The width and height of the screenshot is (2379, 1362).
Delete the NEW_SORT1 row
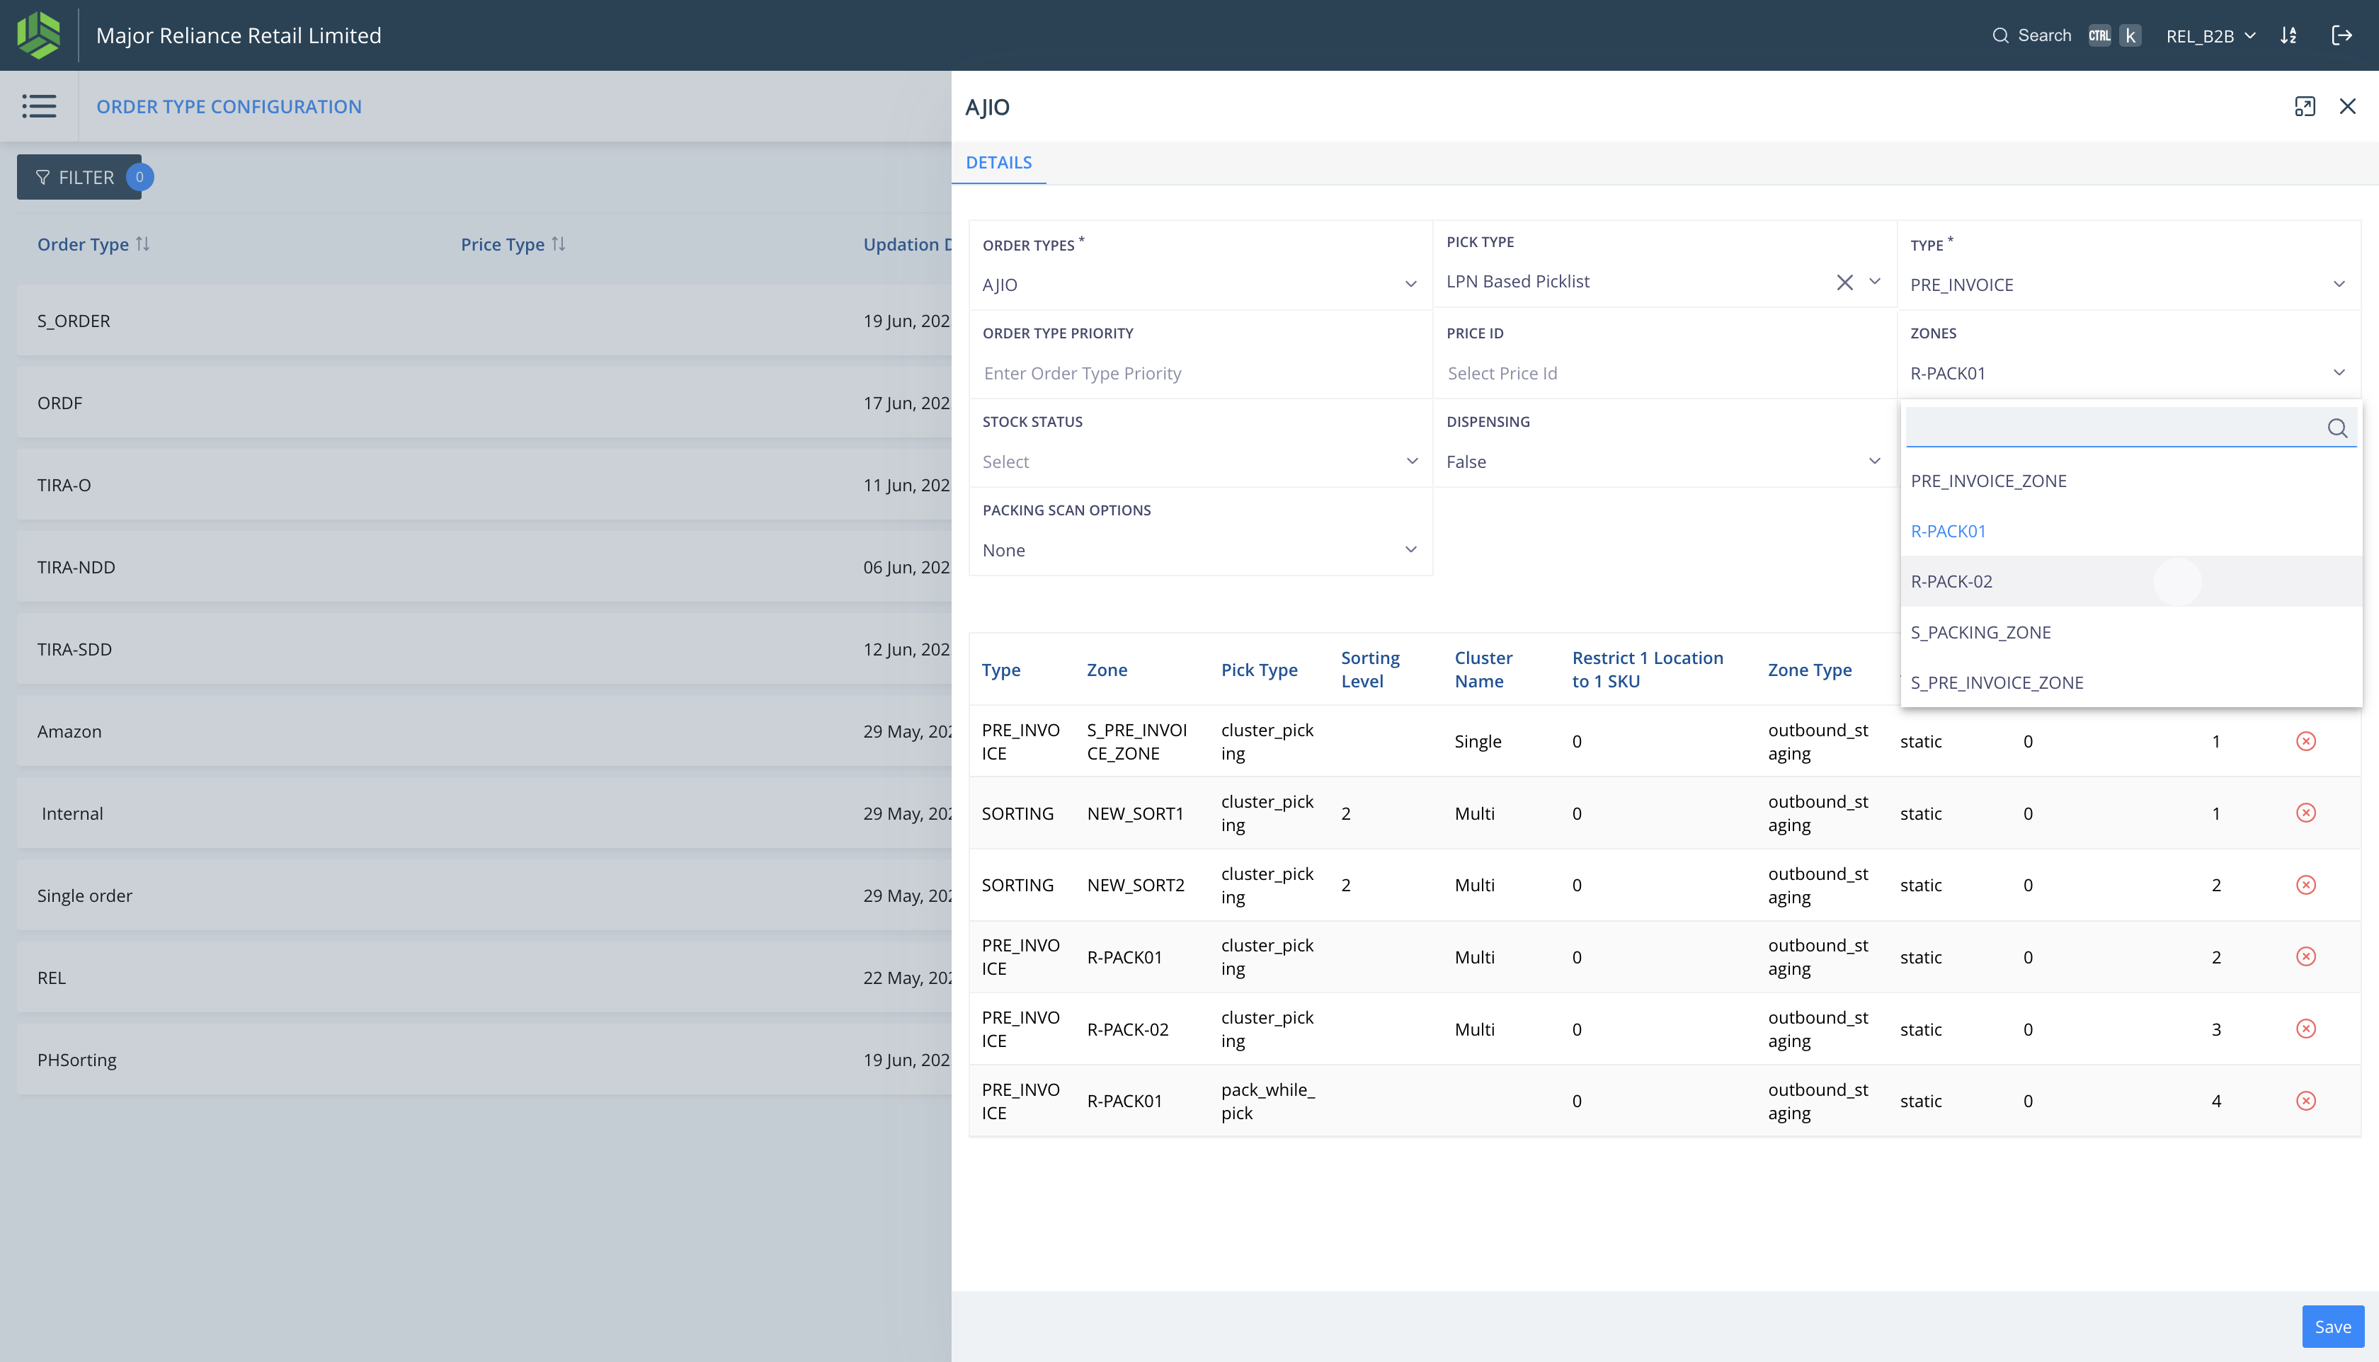(x=2305, y=813)
